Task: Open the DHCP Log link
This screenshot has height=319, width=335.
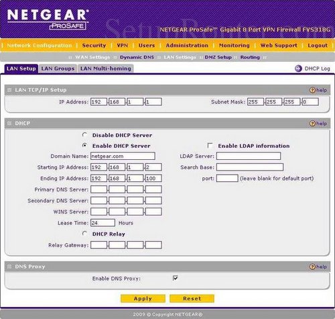Action: pyautogui.click(x=317, y=69)
